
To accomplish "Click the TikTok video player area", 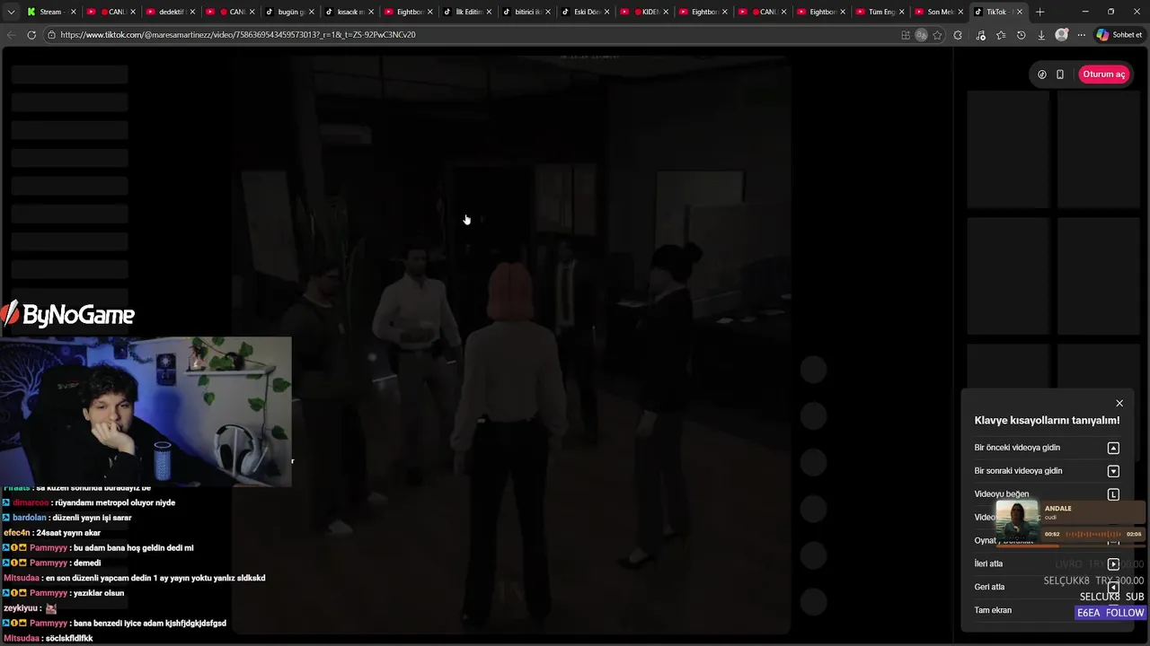I will click(x=511, y=345).
